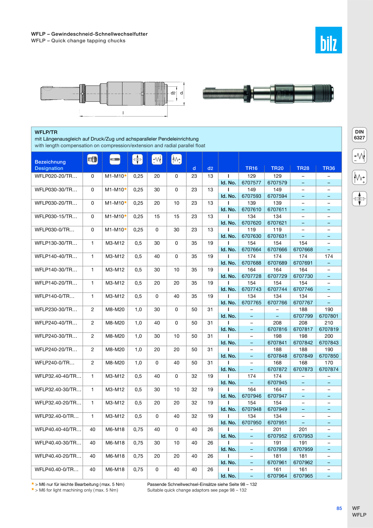Image resolution: width=373 pixels, height=528 pixels.
Task: Click Id. No. 6707765
Action: click(251, 303)
